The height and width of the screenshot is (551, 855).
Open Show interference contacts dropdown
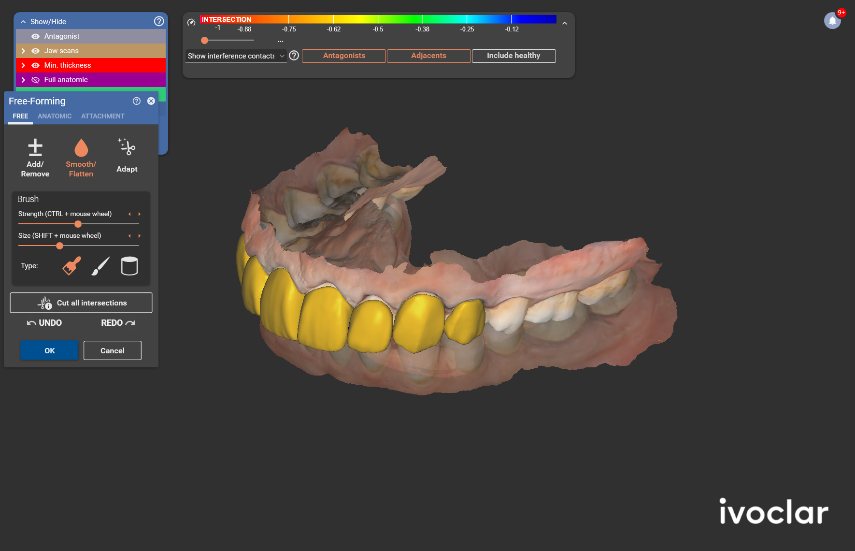(236, 56)
